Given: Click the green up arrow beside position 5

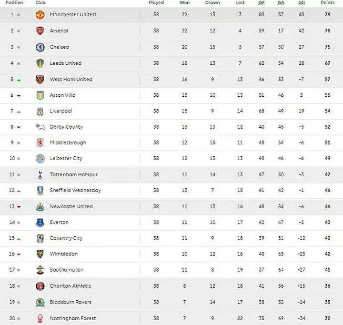Looking at the screenshot, I should click(x=19, y=80).
